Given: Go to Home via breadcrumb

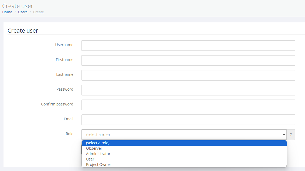Looking at the screenshot, I should pos(7,12).
